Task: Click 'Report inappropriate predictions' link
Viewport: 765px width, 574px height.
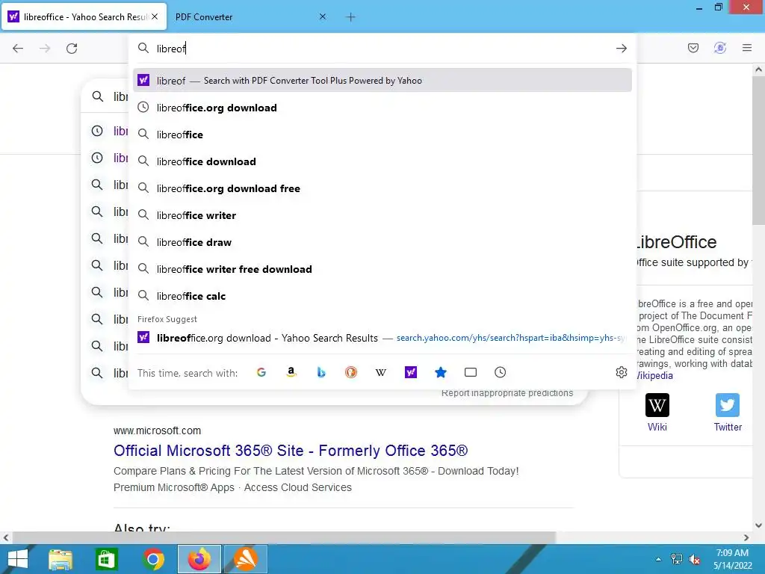Action: [x=507, y=393]
